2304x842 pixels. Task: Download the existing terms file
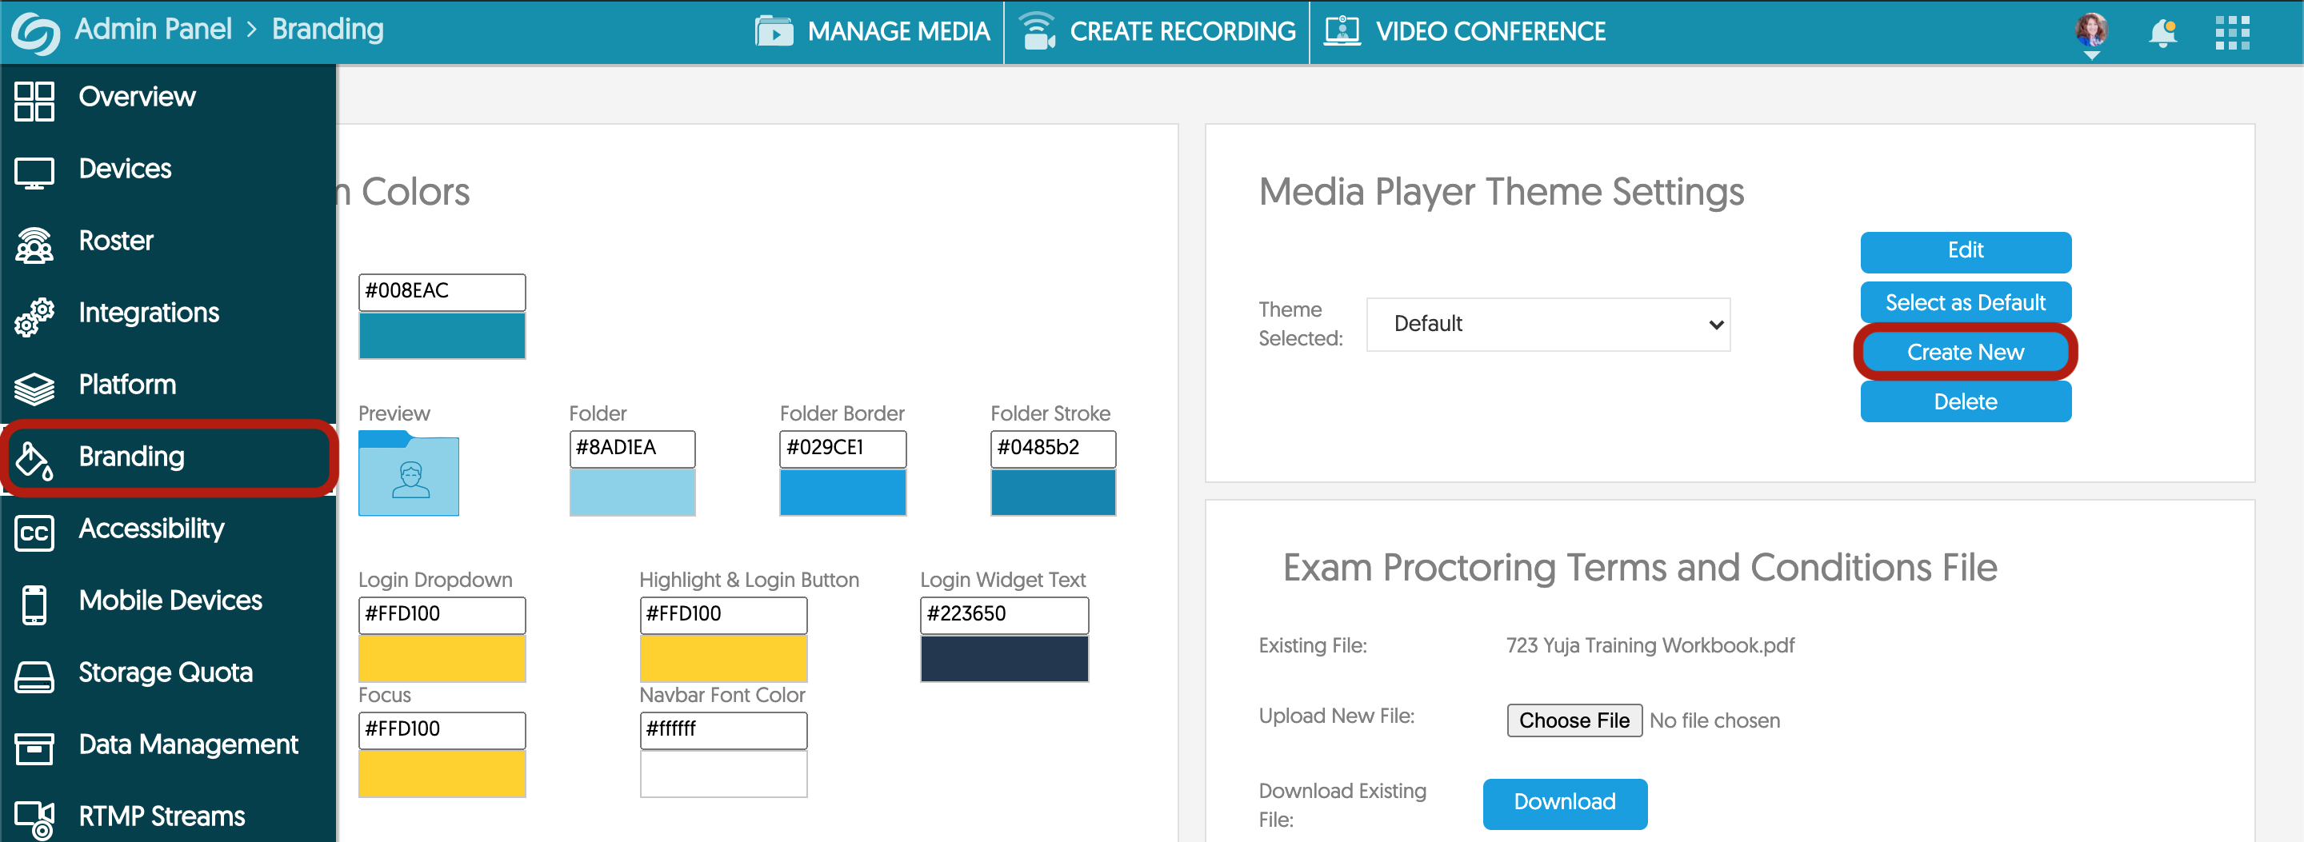[x=1564, y=803]
